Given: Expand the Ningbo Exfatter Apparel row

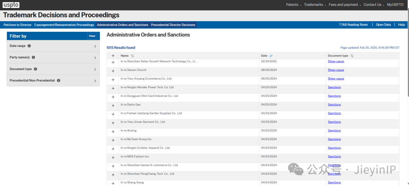Looking at the screenshot, I should point(113,149).
